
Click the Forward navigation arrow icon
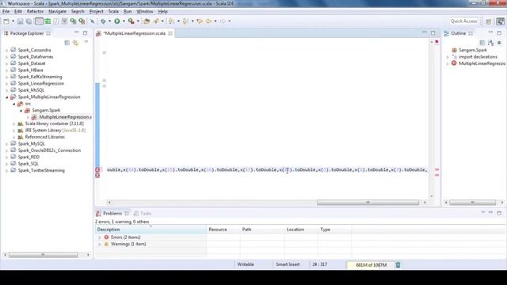coord(223,21)
